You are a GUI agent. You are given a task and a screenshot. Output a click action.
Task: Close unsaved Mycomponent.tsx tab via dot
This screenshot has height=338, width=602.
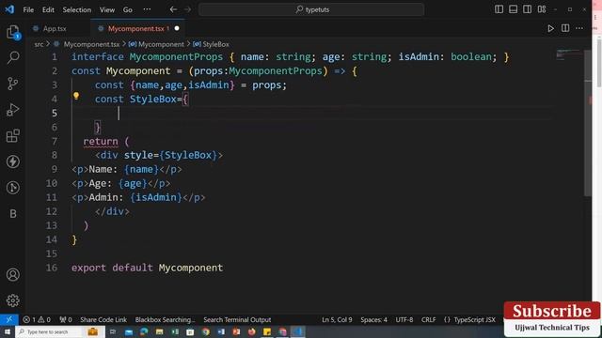[177, 28]
